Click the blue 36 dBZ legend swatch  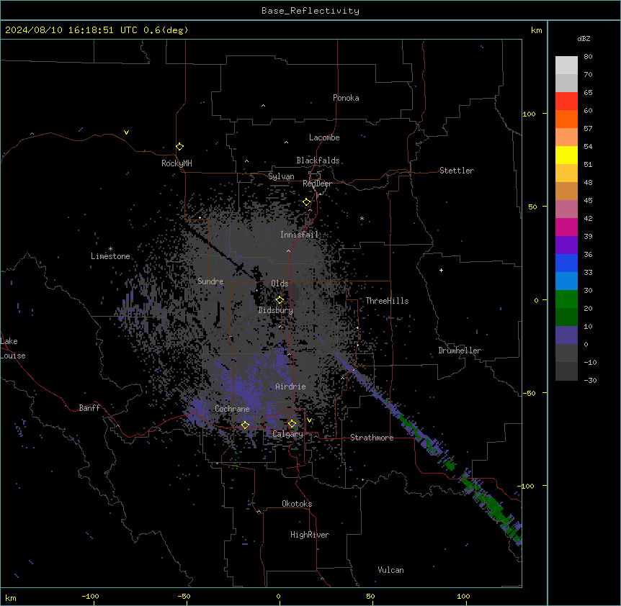tap(566, 263)
